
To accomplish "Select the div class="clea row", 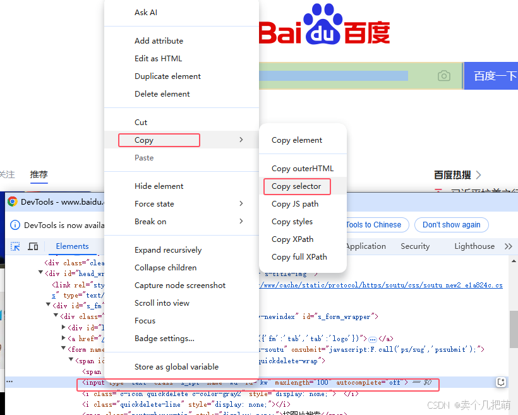I will tap(75, 263).
